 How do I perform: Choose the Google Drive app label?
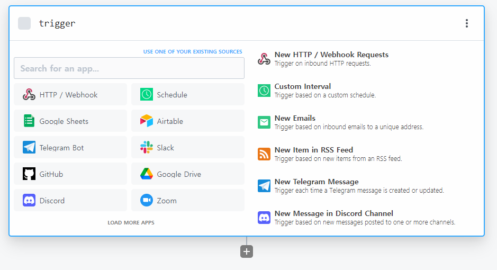click(179, 174)
